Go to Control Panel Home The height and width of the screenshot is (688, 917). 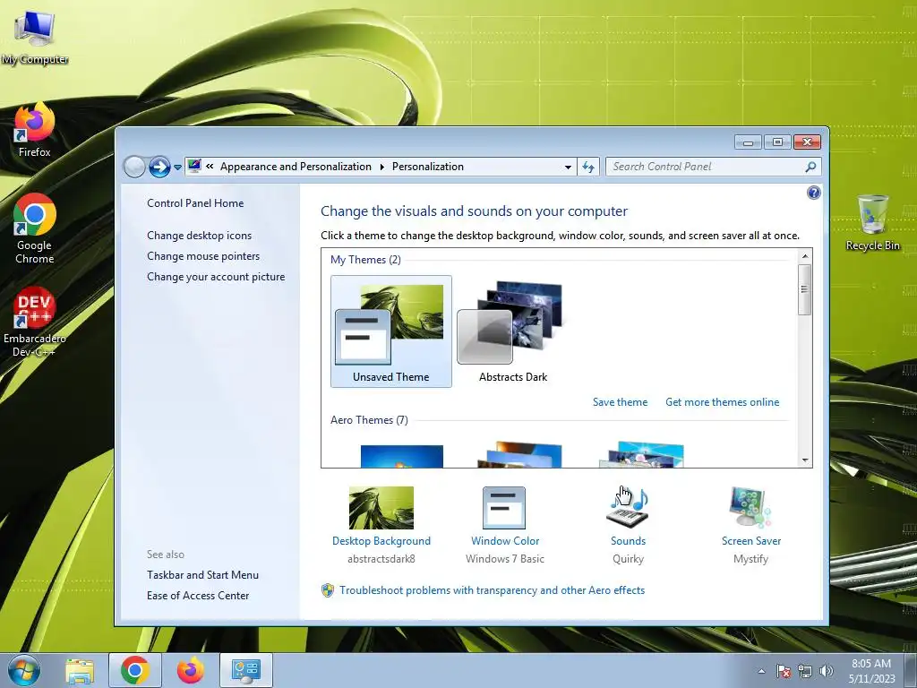tap(195, 203)
